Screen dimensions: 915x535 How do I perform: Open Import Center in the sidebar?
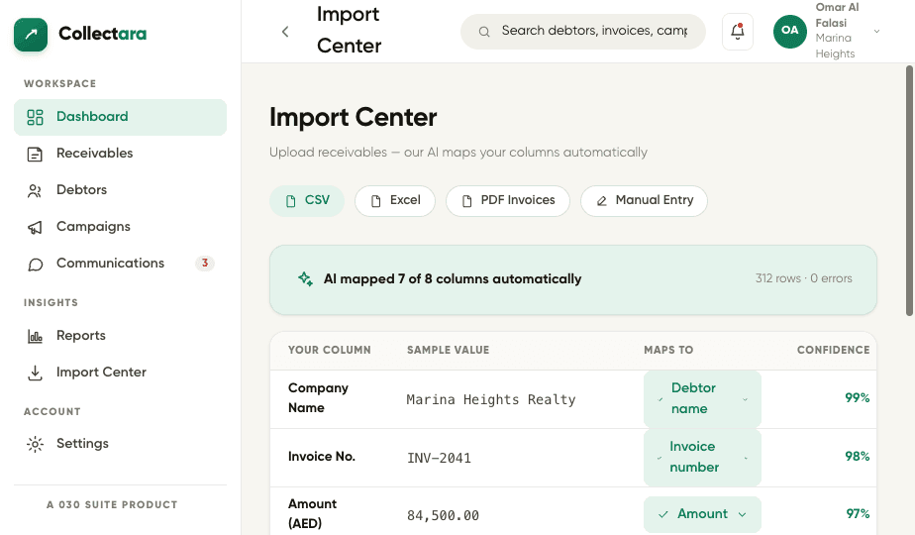pos(120,373)
